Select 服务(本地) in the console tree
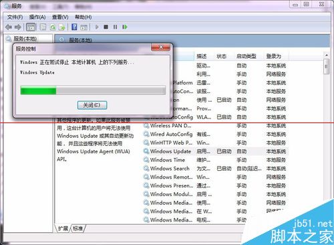Viewport: 334px width, 245px height. (25, 39)
